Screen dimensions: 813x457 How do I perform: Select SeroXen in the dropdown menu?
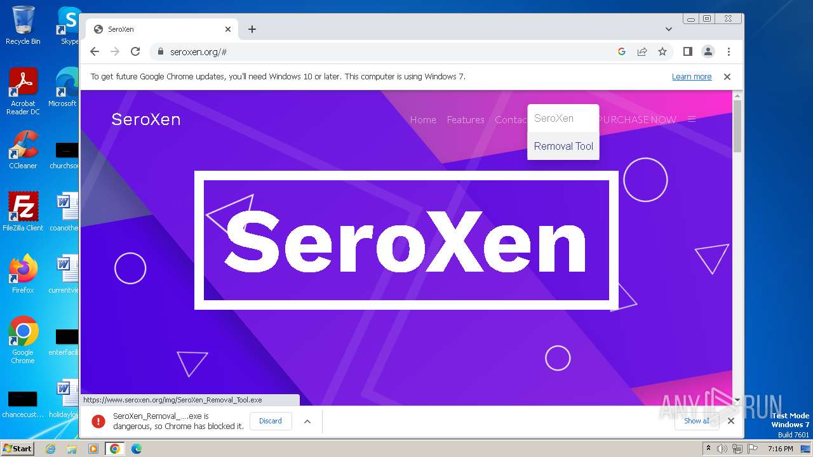563,118
